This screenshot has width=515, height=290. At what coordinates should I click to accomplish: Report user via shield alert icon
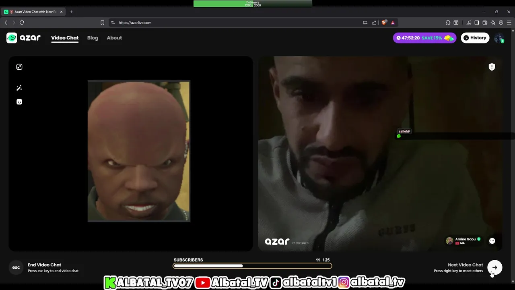click(x=492, y=67)
